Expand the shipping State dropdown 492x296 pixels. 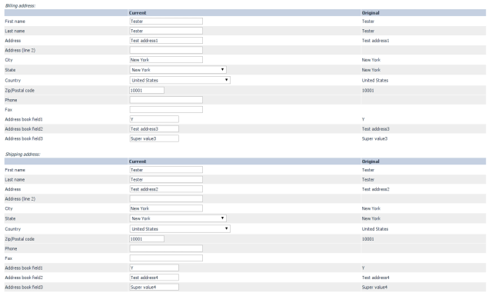pyautogui.click(x=178, y=218)
